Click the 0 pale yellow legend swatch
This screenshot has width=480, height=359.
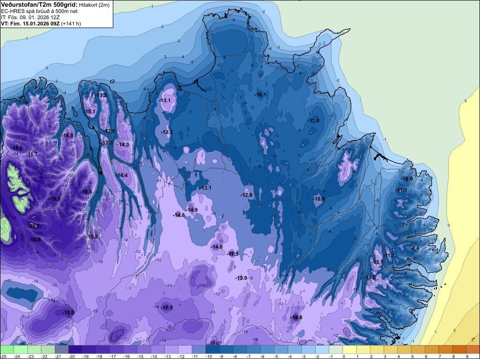click(349, 349)
